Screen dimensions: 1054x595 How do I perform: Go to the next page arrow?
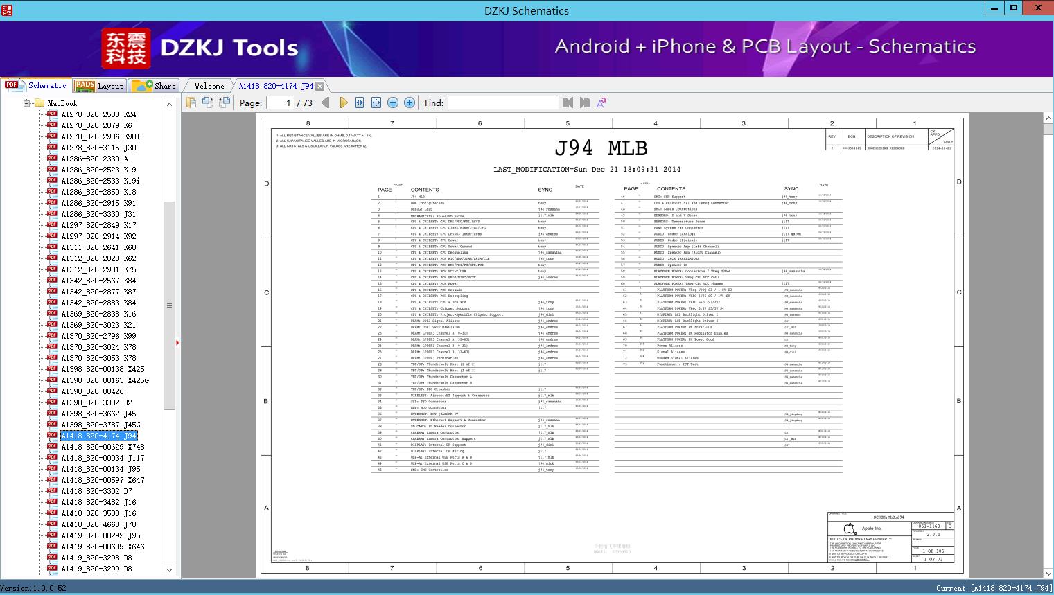pos(343,103)
